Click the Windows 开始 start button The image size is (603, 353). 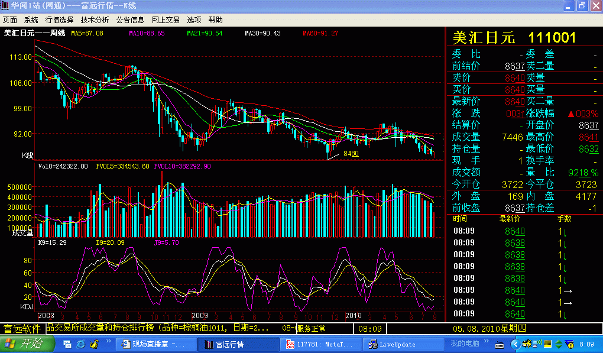(x=27, y=344)
